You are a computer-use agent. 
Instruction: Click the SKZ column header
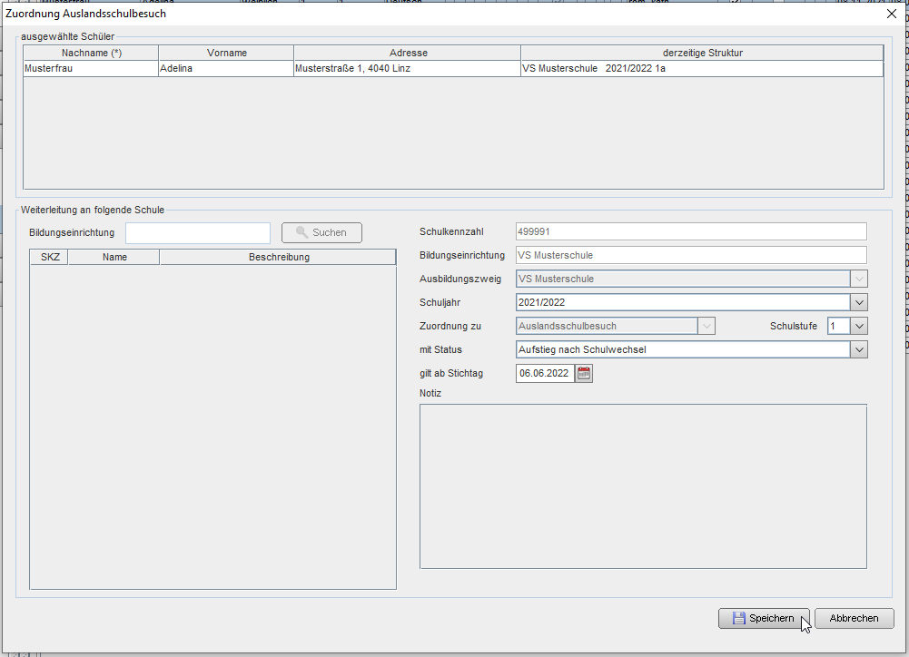[50, 257]
